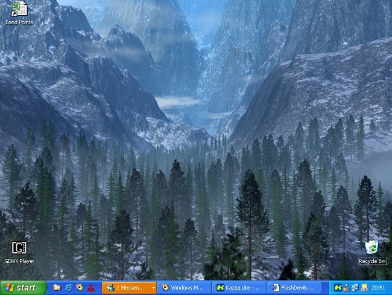Switch to the FlashDevils taskbar window
This screenshot has height=295, width=392.
[x=294, y=288]
